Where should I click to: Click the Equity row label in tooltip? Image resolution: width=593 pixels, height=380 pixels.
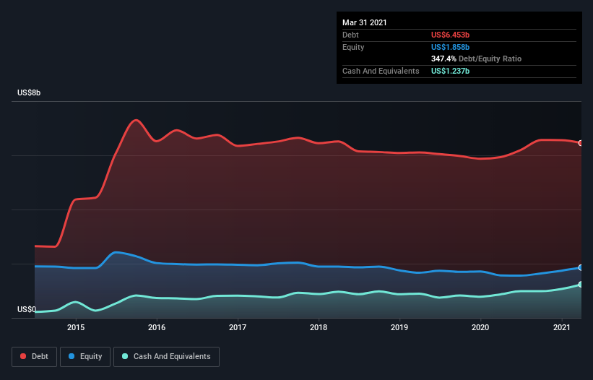353,47
